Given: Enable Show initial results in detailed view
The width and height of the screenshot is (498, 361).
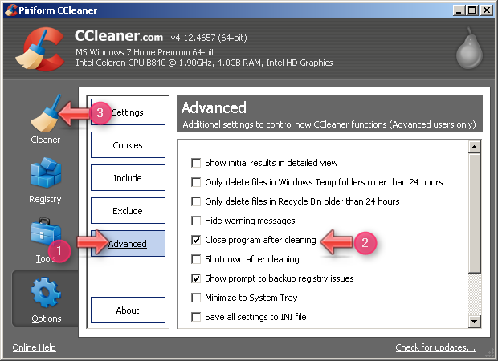Looking at the screenshot, I should click(x=196, y=163).
